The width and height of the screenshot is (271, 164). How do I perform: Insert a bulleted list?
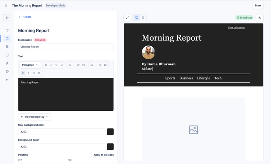point(100,65)
